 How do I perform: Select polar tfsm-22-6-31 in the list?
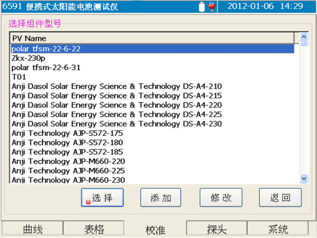(46, 68)
